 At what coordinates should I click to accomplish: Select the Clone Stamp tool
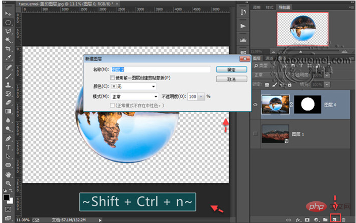click(x=8, y=85)
